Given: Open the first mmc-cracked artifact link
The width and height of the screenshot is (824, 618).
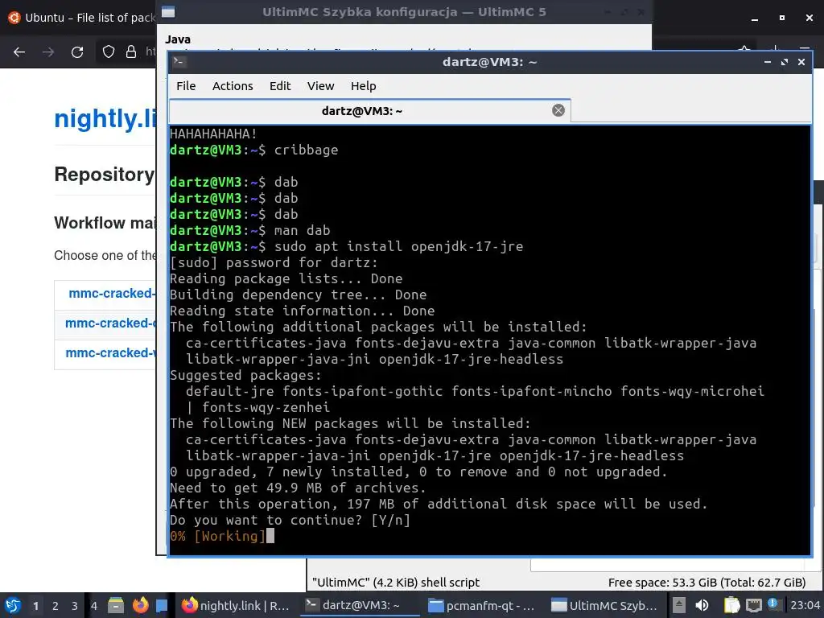Looking at the screenshot, I should point(112,293).
